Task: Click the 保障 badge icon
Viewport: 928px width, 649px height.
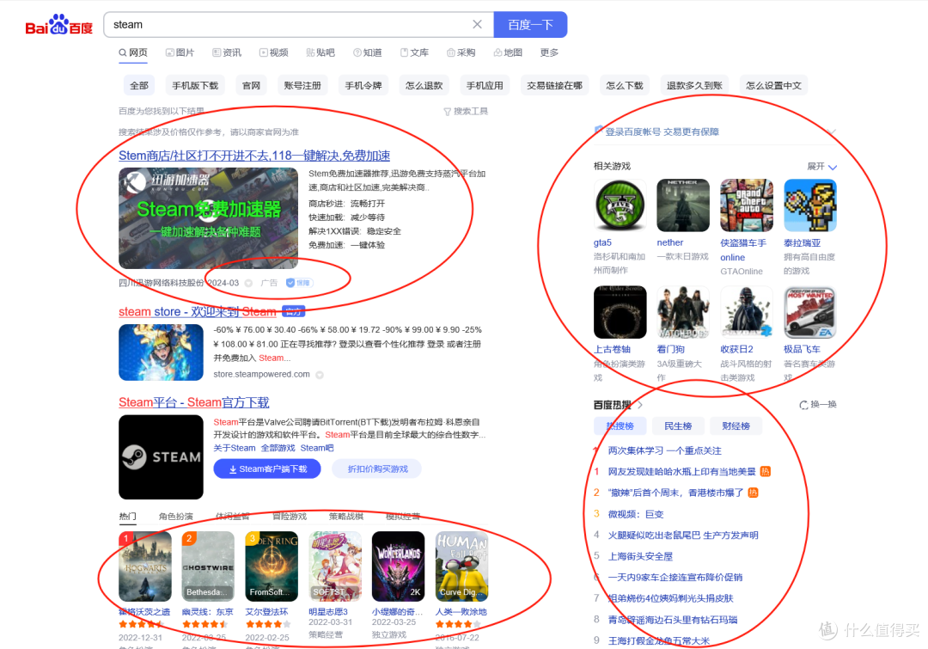Action: [300, 283]
